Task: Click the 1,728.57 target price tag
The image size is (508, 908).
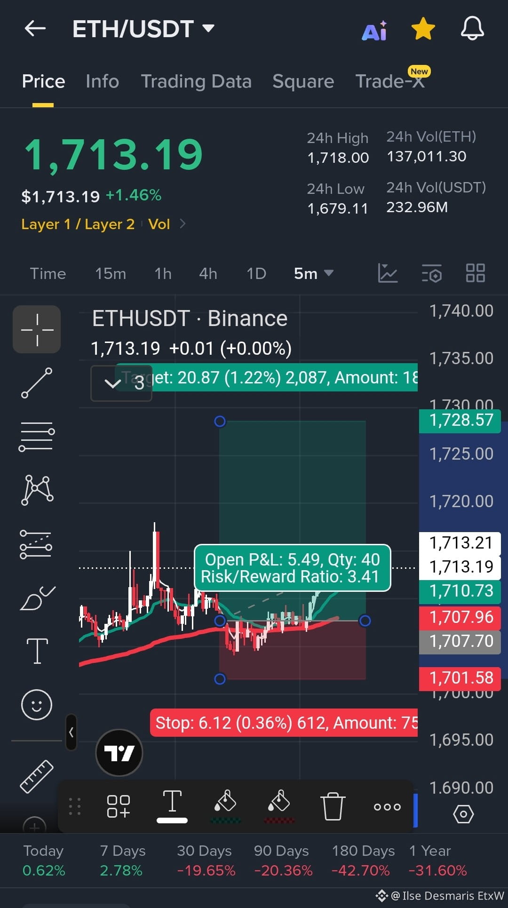Action: click(460, 421)
